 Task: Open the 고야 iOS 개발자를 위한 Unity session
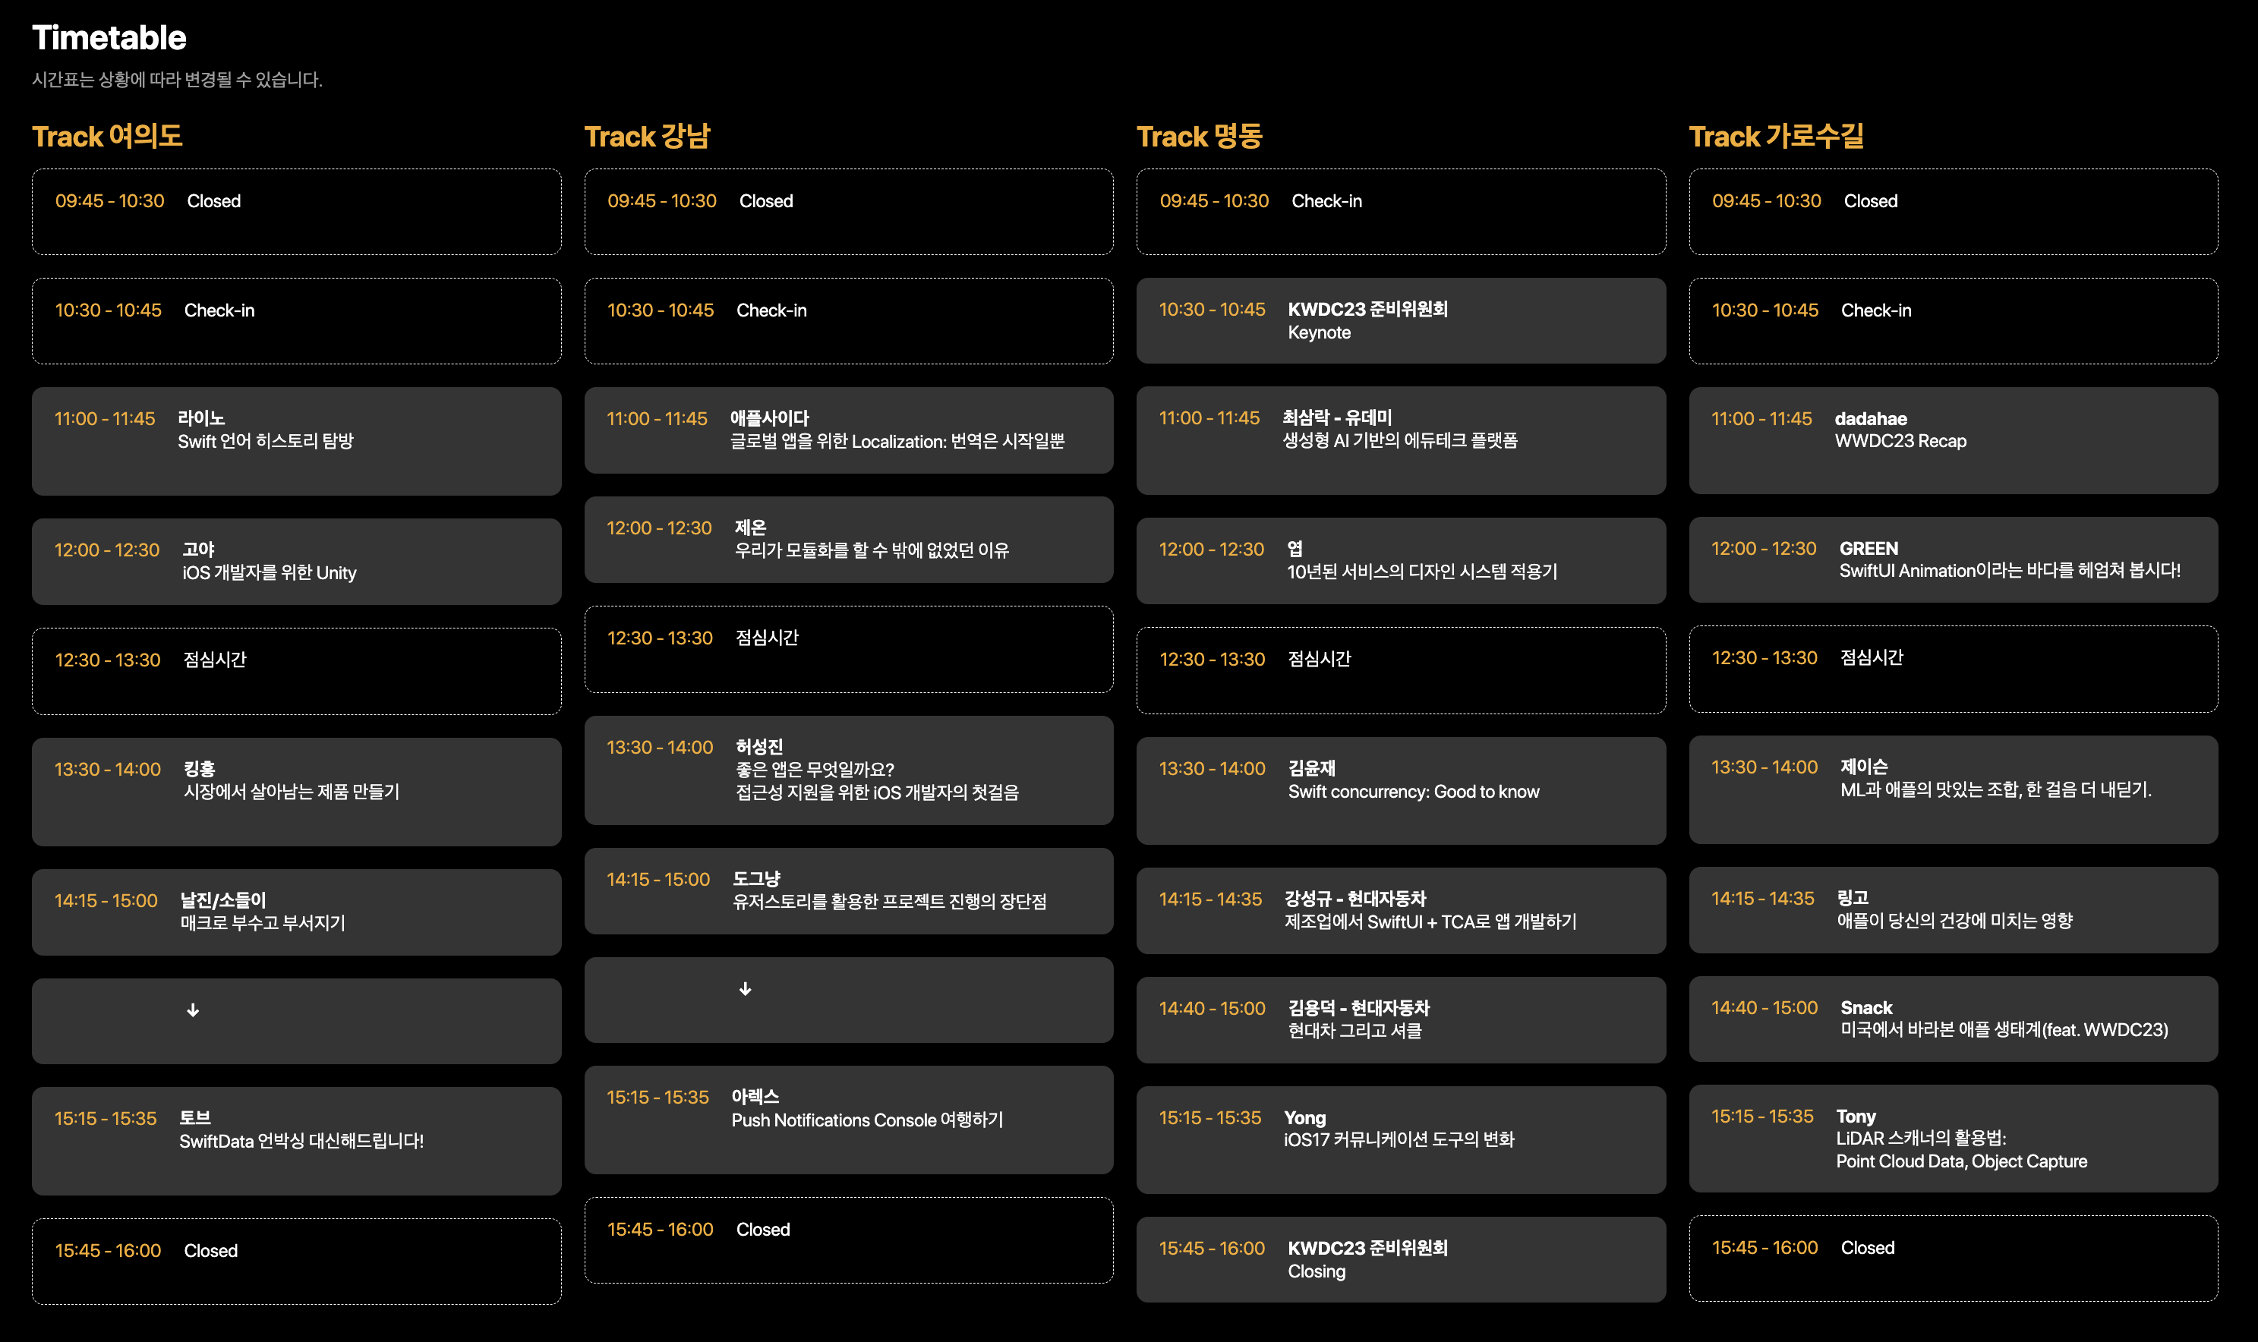(297, 562)
